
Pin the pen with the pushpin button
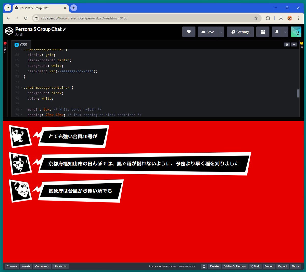277,32
